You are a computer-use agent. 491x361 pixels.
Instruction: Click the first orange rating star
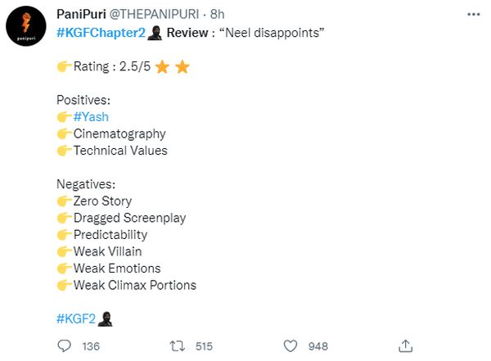(162, 67)
